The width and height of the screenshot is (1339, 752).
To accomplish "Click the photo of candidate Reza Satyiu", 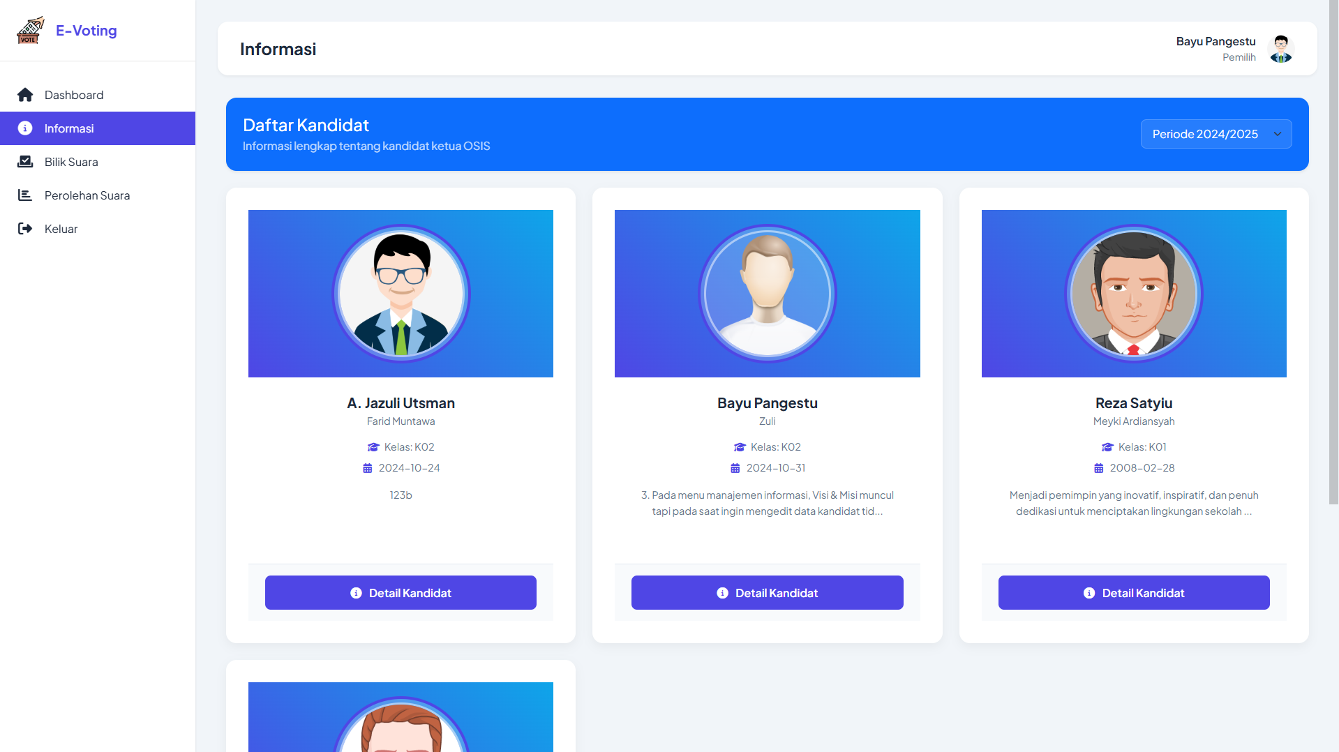I will click(1134, 294).
